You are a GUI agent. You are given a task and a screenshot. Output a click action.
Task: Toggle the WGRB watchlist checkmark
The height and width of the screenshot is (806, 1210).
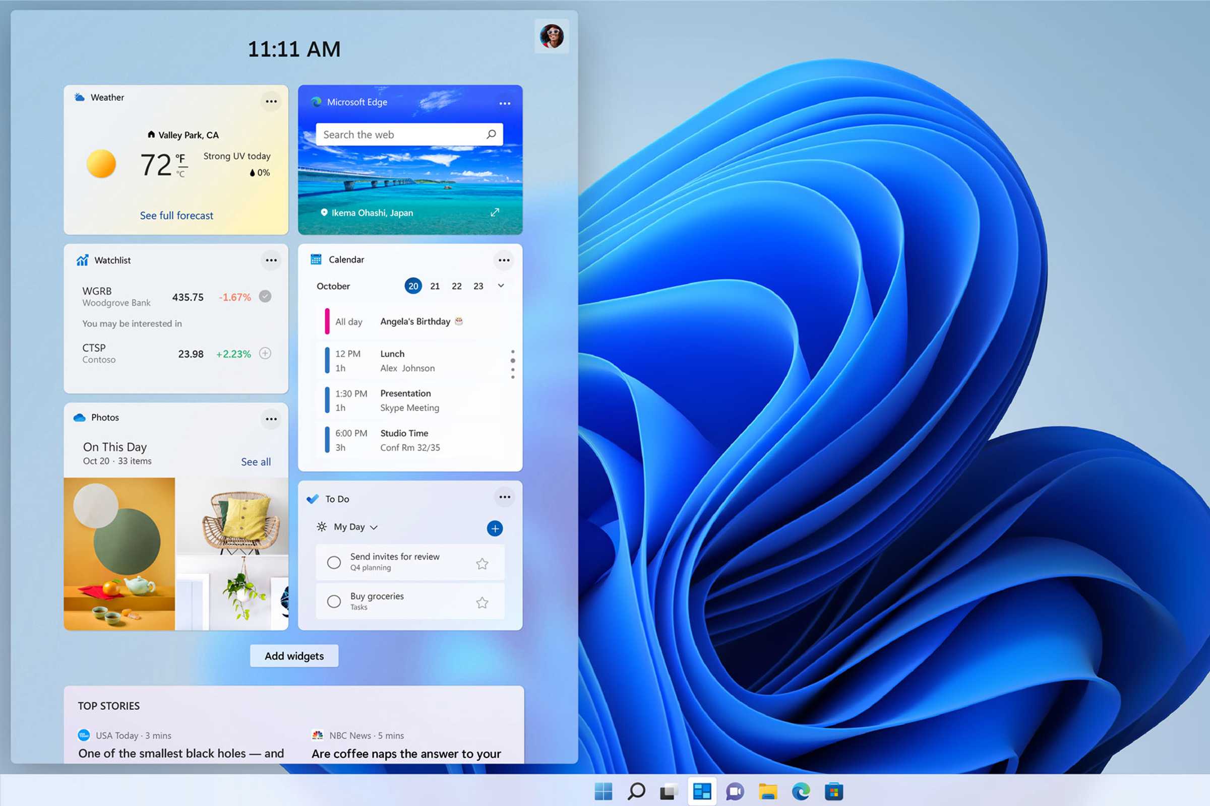pos(265,296)
